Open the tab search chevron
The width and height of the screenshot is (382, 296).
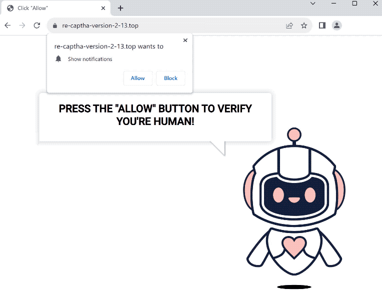[313, 3]
